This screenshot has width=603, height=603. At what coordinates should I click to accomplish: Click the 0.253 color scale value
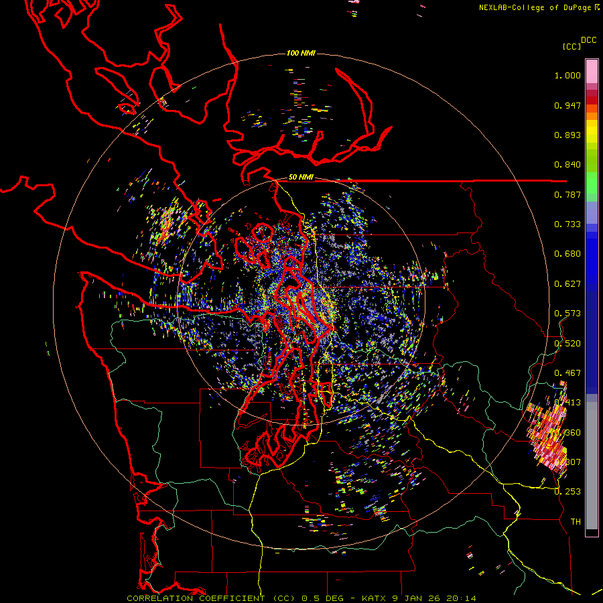(x=567, y=492)
